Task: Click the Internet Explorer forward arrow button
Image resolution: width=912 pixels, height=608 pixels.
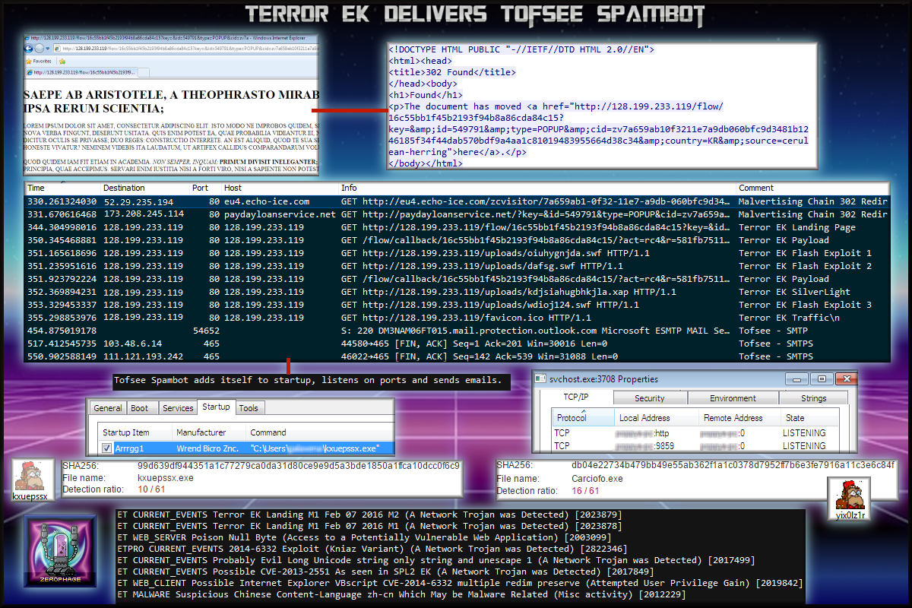Action: click(x=39, y=48)
